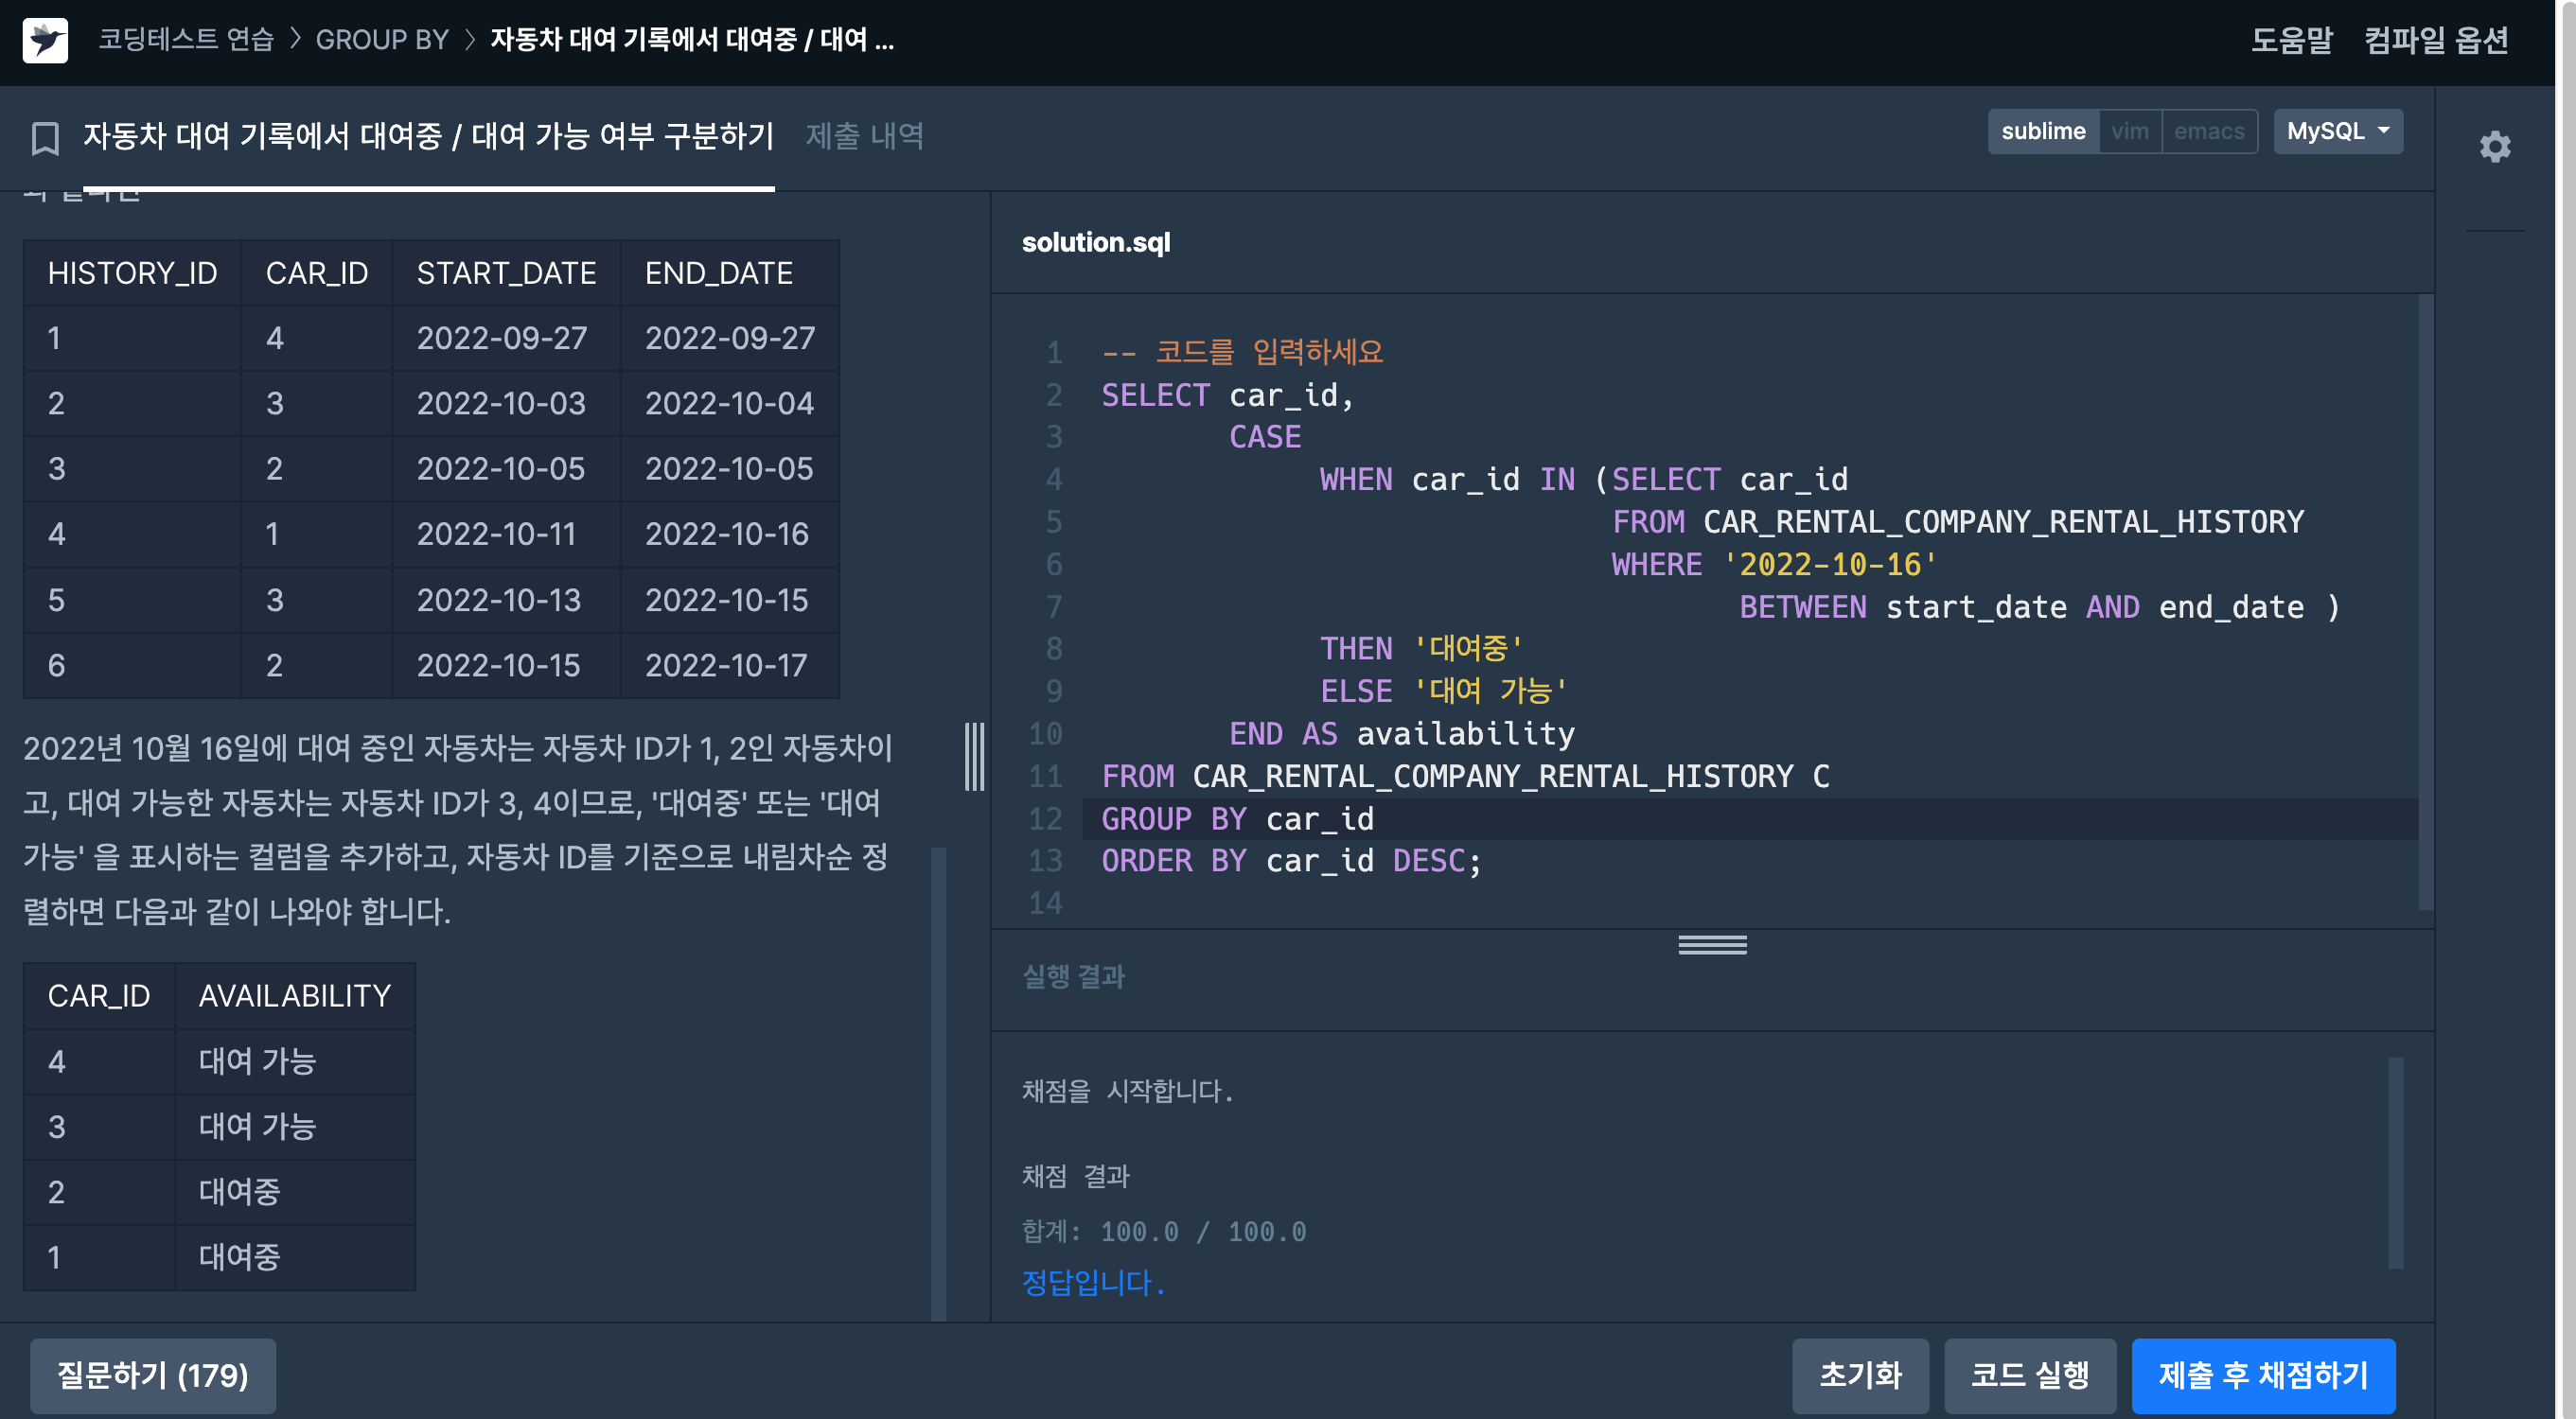The image size is (2576, 1419).
Task: Go to 코딩테스트 연습 breadcrumb
Action: pos(186,40)
